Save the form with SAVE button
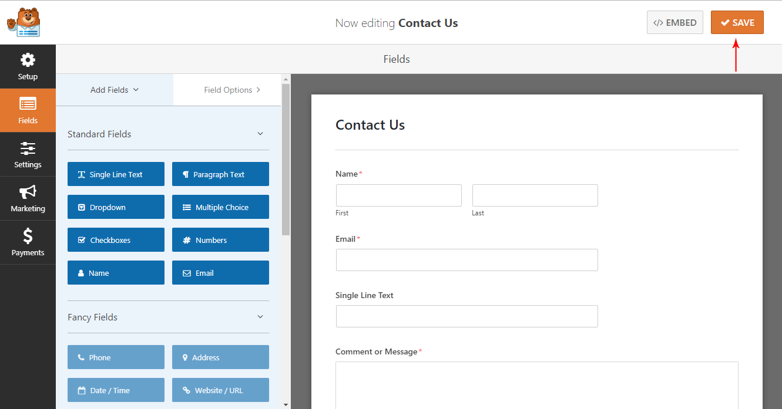Image resolution: width=782 pixels, height=409 pixels. [x=737, y=22]
